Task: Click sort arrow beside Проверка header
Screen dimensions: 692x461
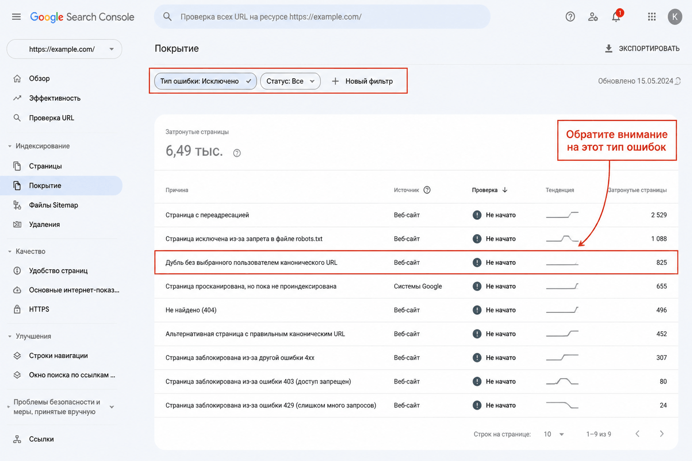Action: coord(505,190)
